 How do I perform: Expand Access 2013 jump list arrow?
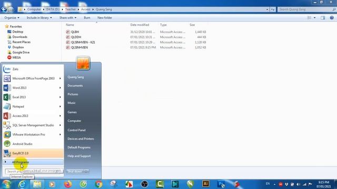pyautogui.click(x=60, y=116)
